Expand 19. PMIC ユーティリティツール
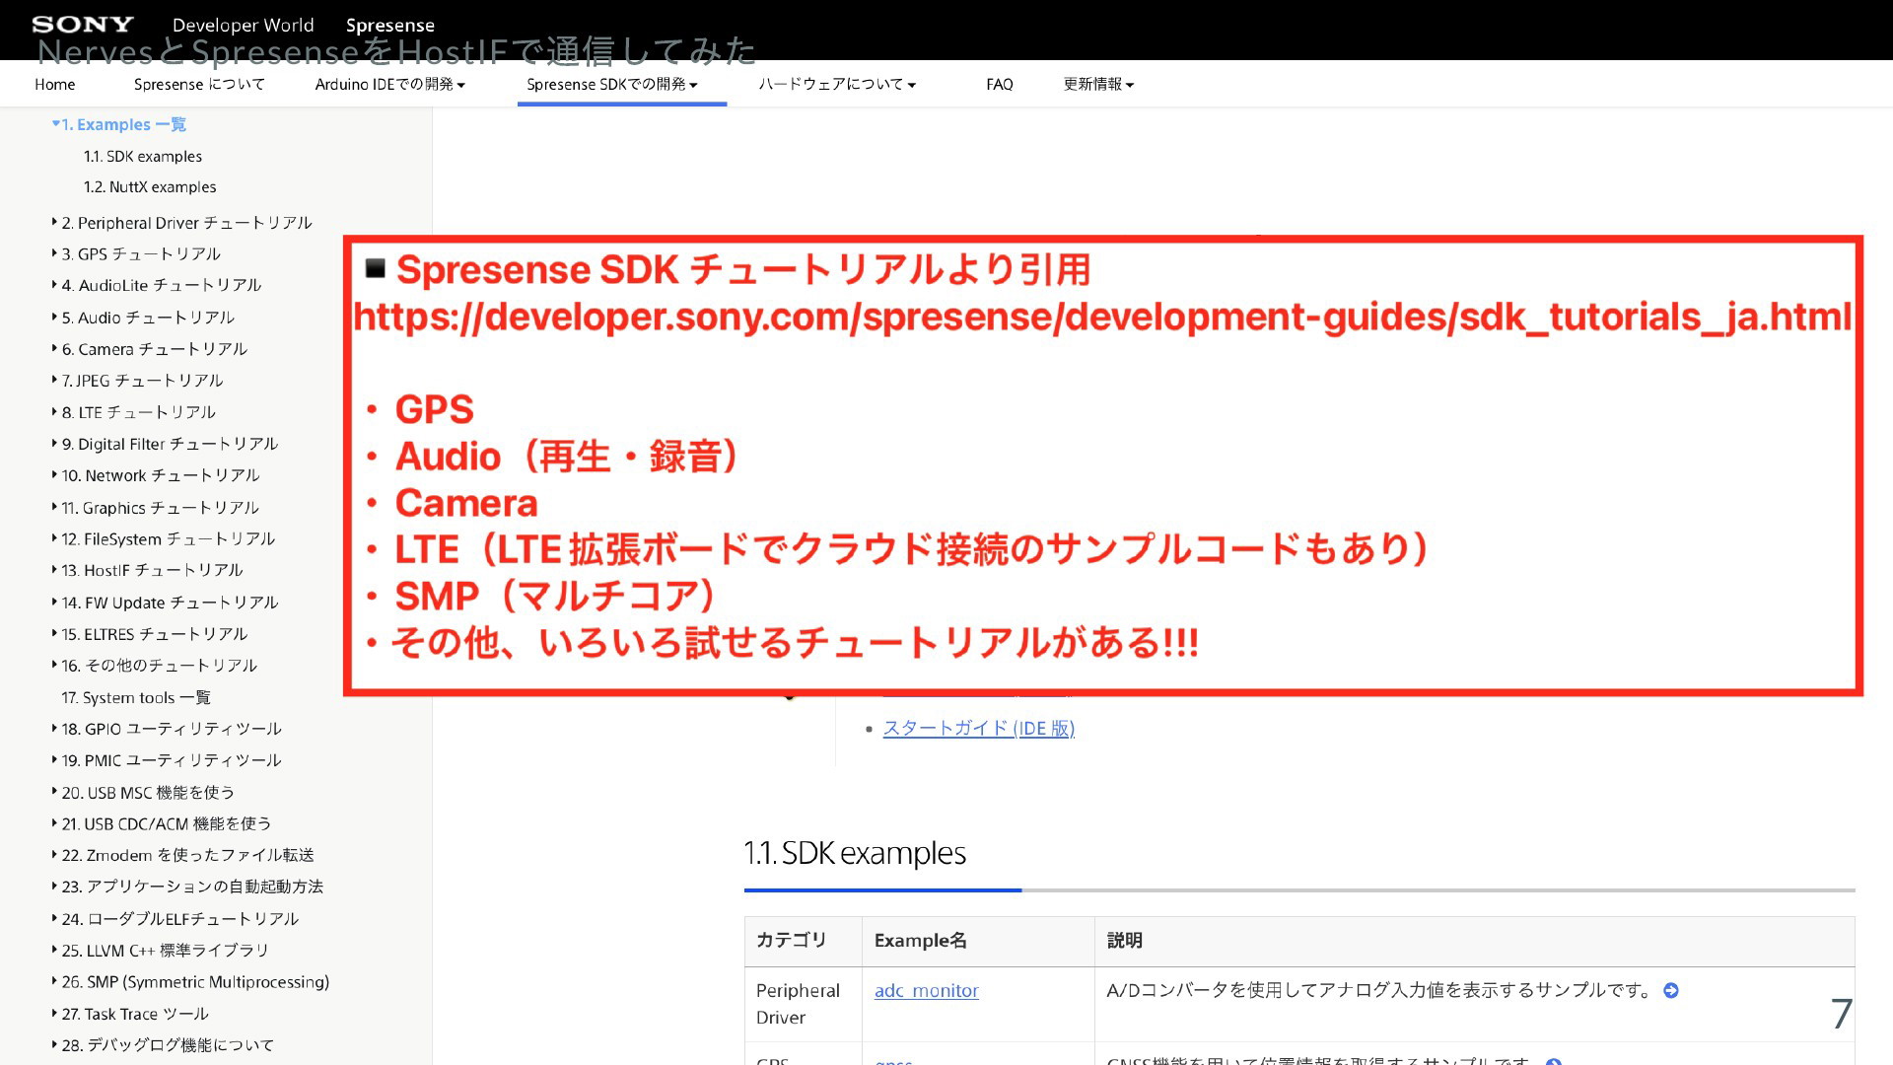The width and height of the screenshot is (1893, 1065). point(167,760)
